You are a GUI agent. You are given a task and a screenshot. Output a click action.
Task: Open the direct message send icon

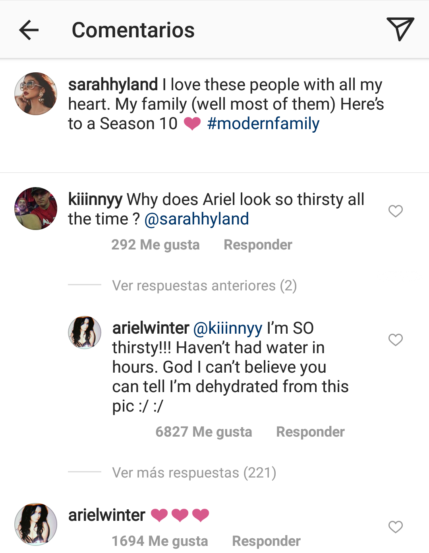400,29
